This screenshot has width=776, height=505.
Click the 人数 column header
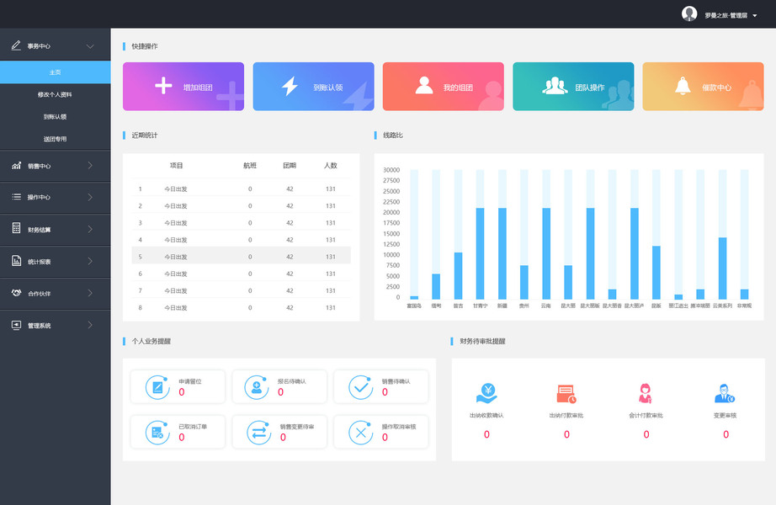click(x=331, y=165)
